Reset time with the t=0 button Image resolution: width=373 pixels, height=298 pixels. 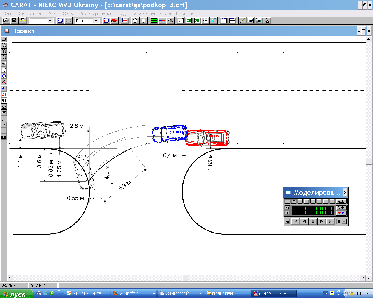[x=287, y=207]
